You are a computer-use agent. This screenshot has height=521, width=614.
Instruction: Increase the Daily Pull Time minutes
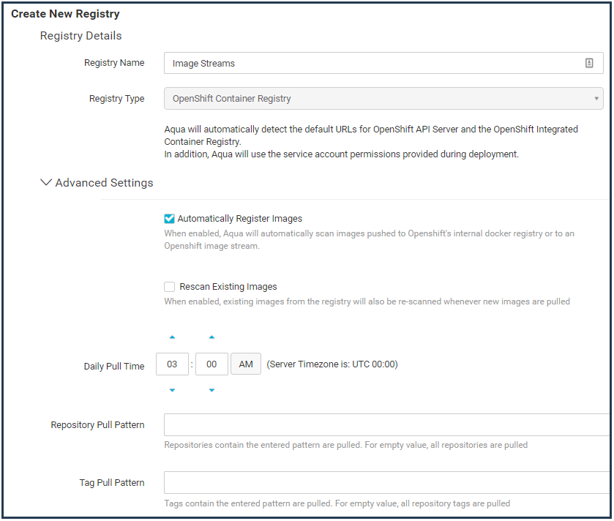[211, 337]
